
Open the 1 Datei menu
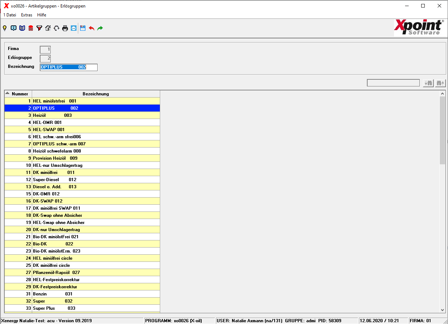coord(10,15)
